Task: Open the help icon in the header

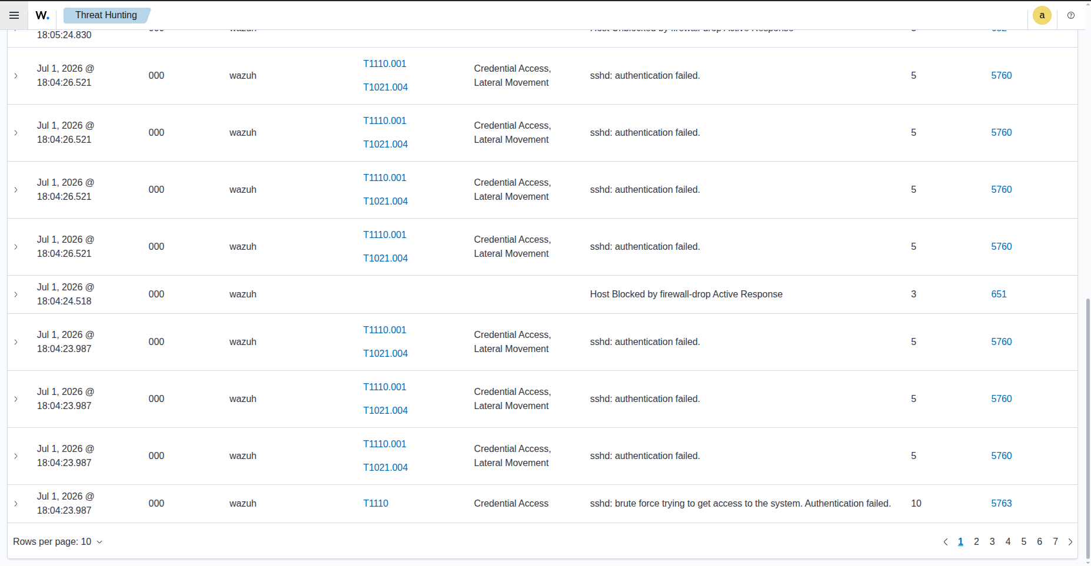Action: click(1071, 15)
